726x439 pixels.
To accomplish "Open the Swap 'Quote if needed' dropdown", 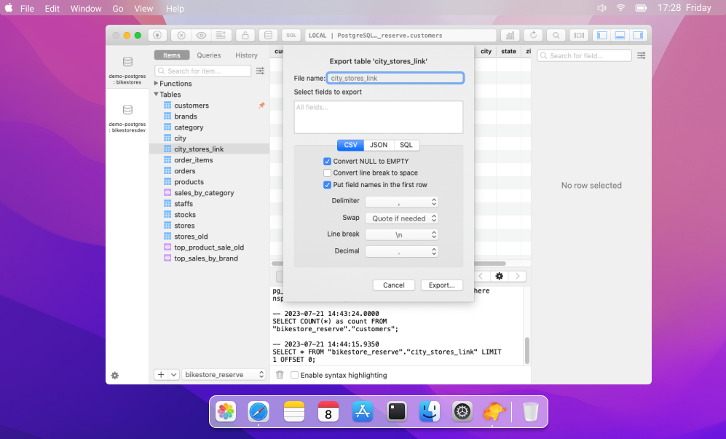I will (401, 218).
